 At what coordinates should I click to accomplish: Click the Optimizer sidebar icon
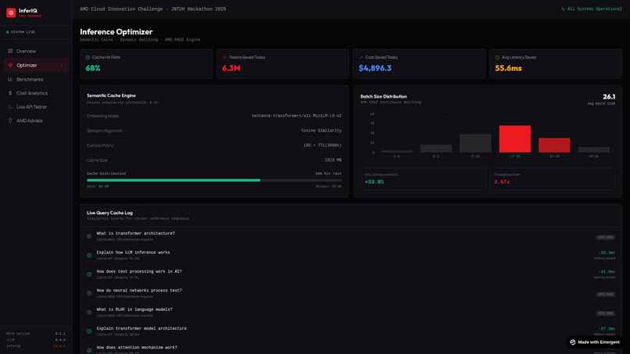coord(10,65)
